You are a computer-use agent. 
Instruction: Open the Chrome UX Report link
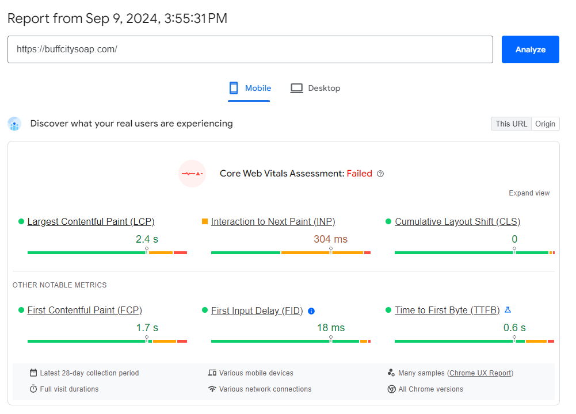tap(480, 373)
